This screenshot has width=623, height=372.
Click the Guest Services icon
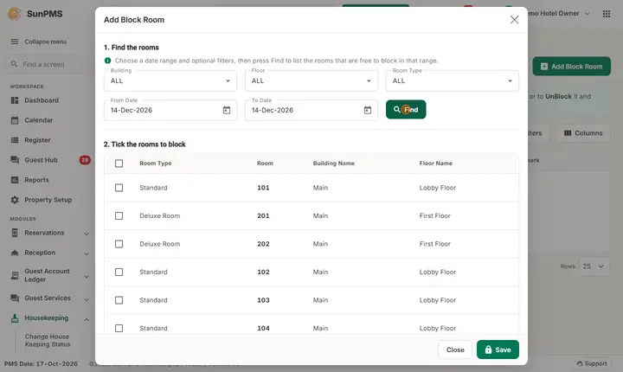click(x=15, y=298)
